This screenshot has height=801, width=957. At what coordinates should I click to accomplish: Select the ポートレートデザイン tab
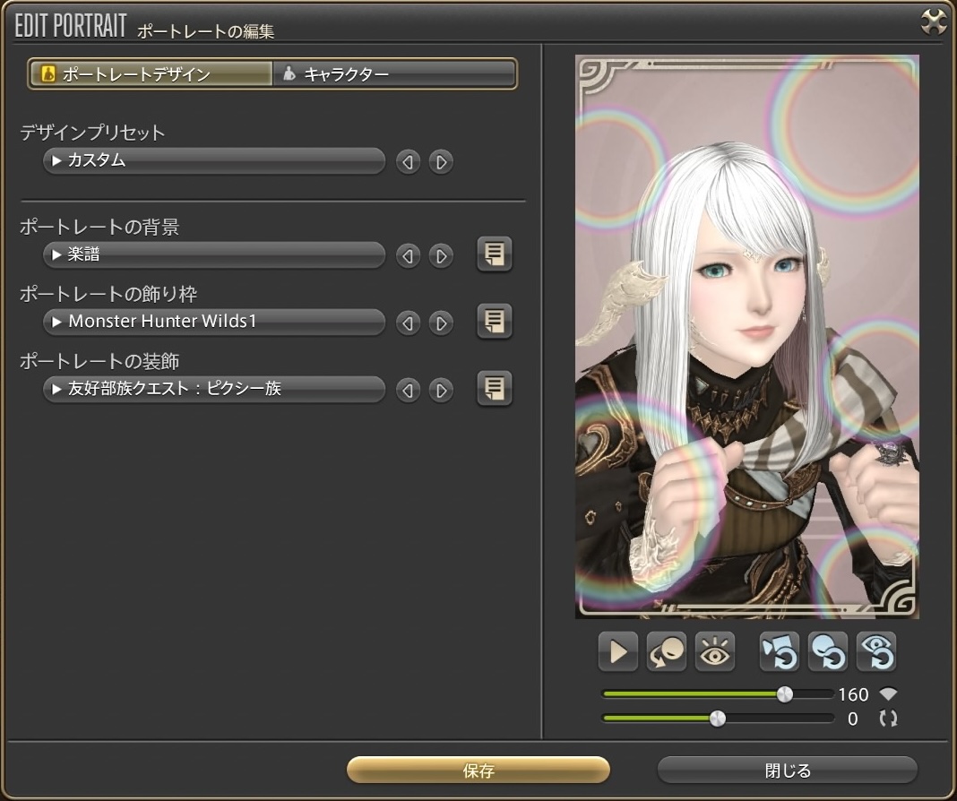(x=151, y=74)
